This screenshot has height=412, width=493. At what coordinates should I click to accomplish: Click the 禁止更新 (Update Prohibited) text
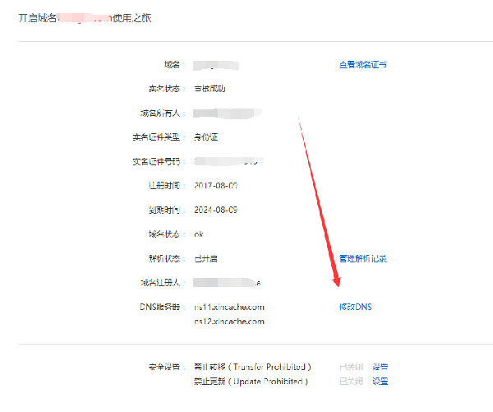pos(251,381)
